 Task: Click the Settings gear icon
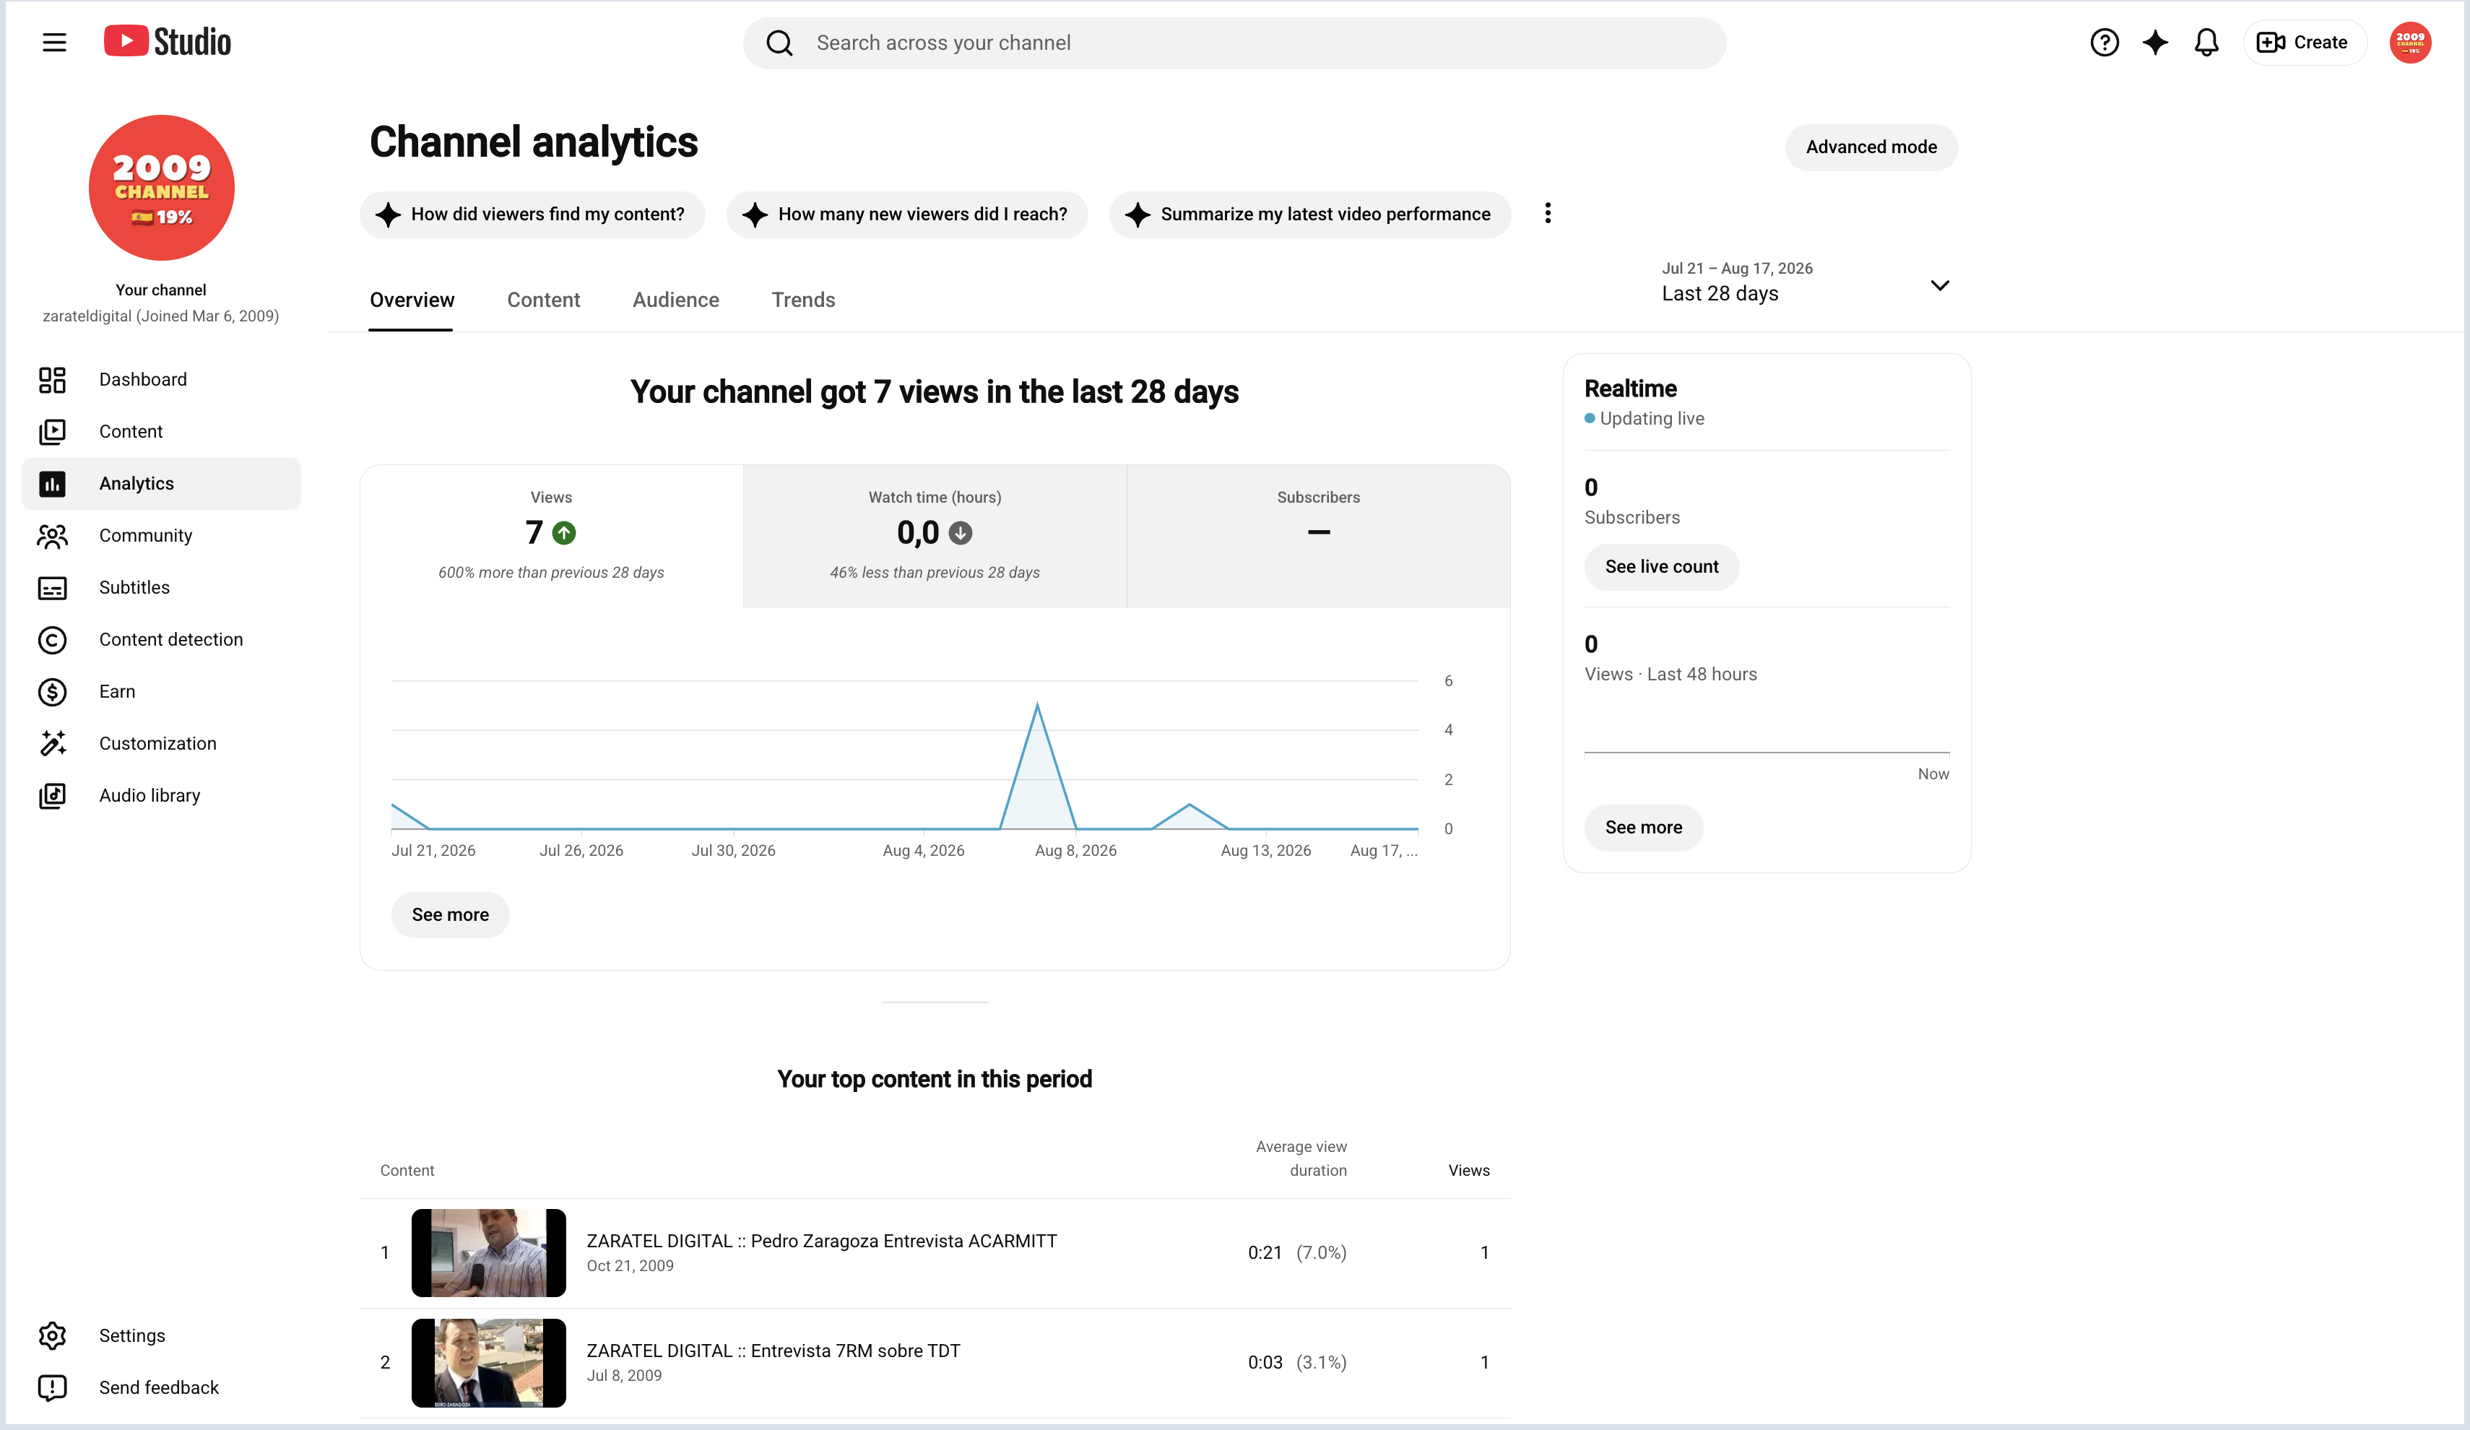point(52,1335)
